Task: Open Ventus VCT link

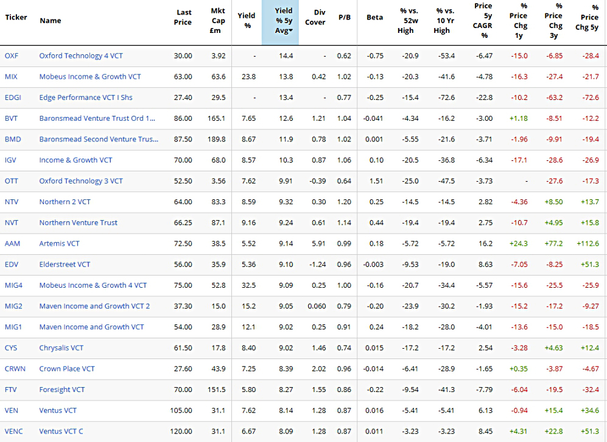Action: [58, 411]
